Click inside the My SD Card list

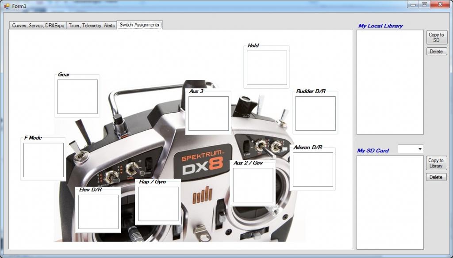[x=390, y=202]
